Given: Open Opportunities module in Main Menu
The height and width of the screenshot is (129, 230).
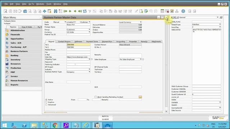Looking at the screenshot, I should click(17, 39).
